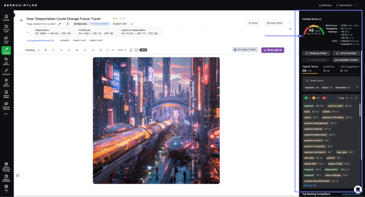Expand toolbar with right chevron arrow
Screen dimensions: 365x197
pos(290,50)
